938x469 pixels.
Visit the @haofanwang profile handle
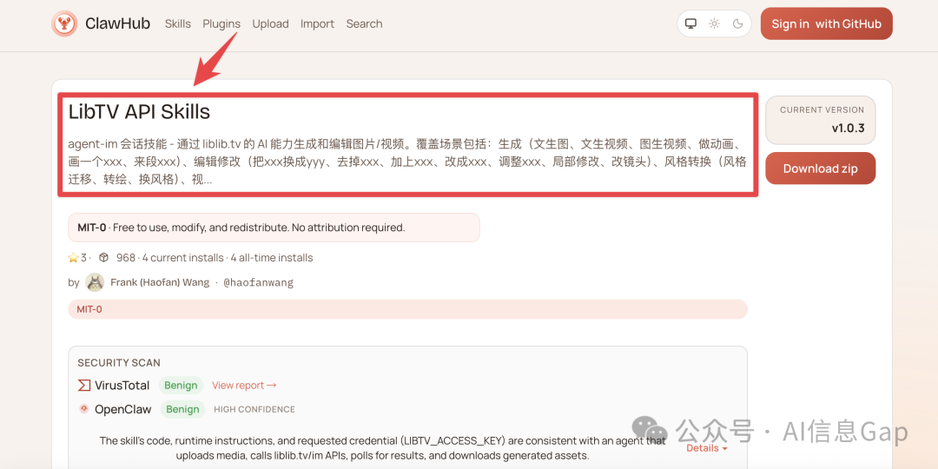tap(258, 282)
